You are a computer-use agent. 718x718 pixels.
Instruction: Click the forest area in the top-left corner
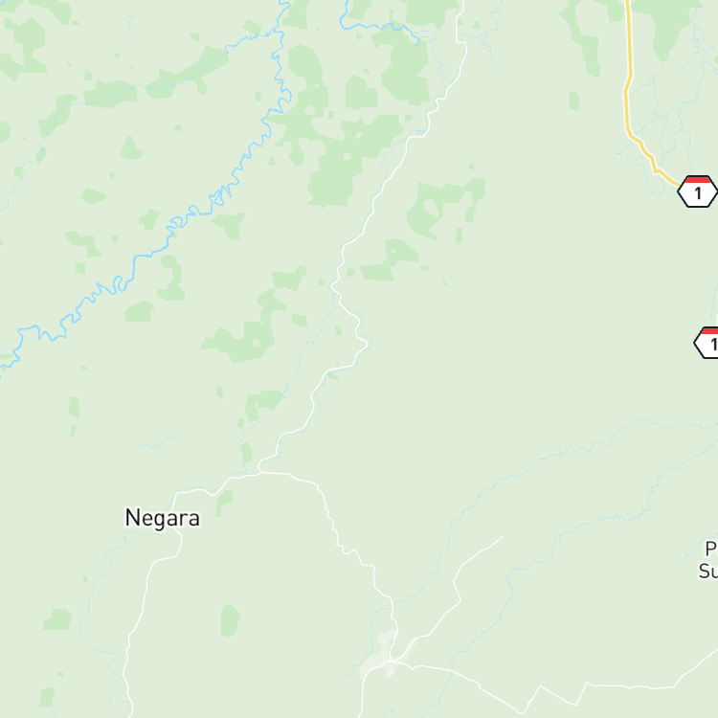pos(23,46)
